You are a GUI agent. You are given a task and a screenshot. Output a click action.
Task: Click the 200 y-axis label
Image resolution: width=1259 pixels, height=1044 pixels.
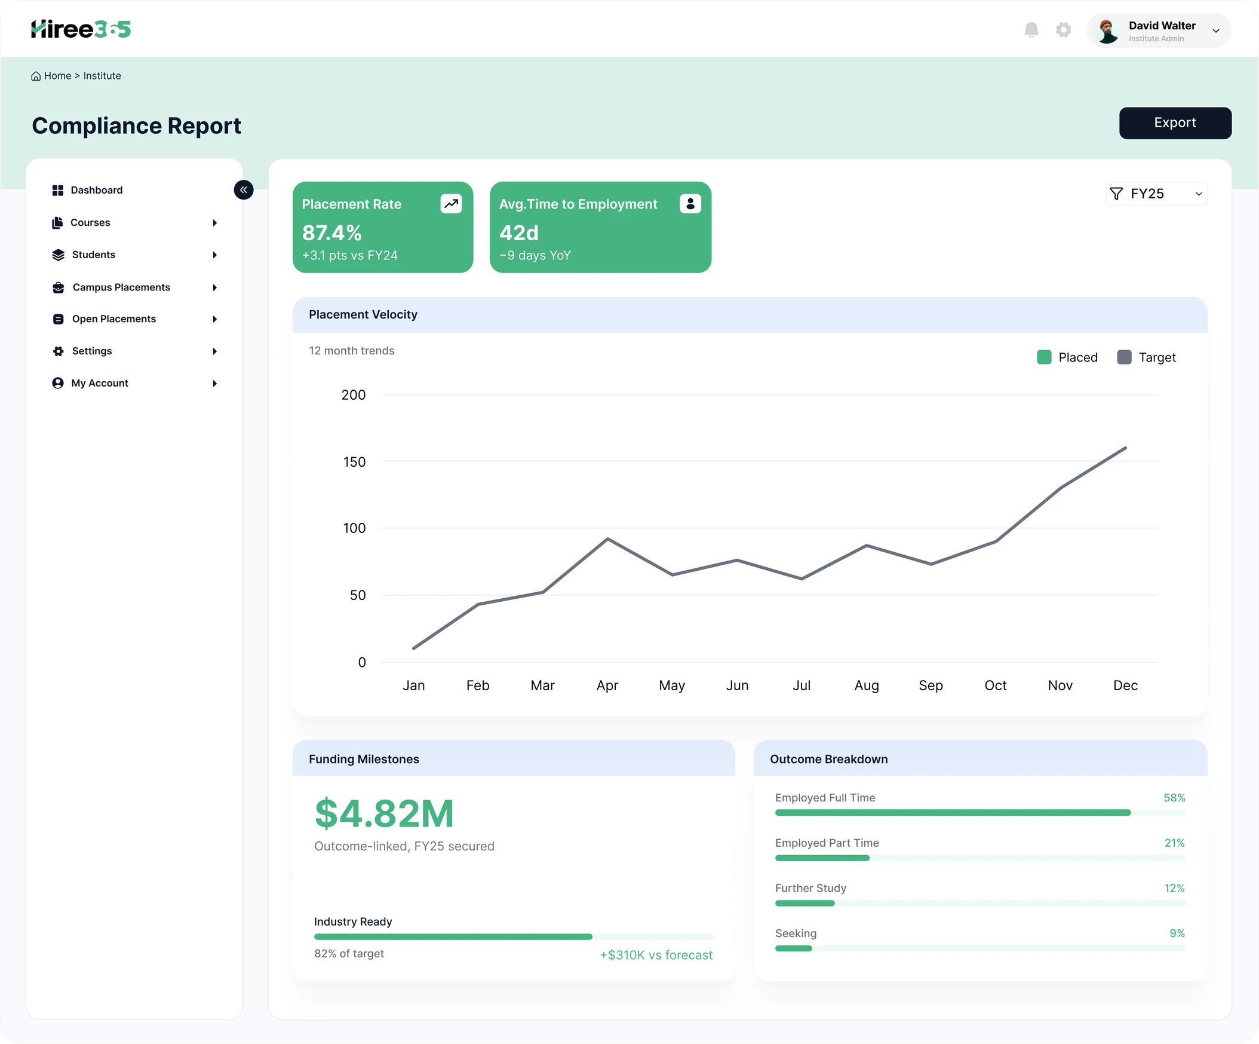click(353, 395)
